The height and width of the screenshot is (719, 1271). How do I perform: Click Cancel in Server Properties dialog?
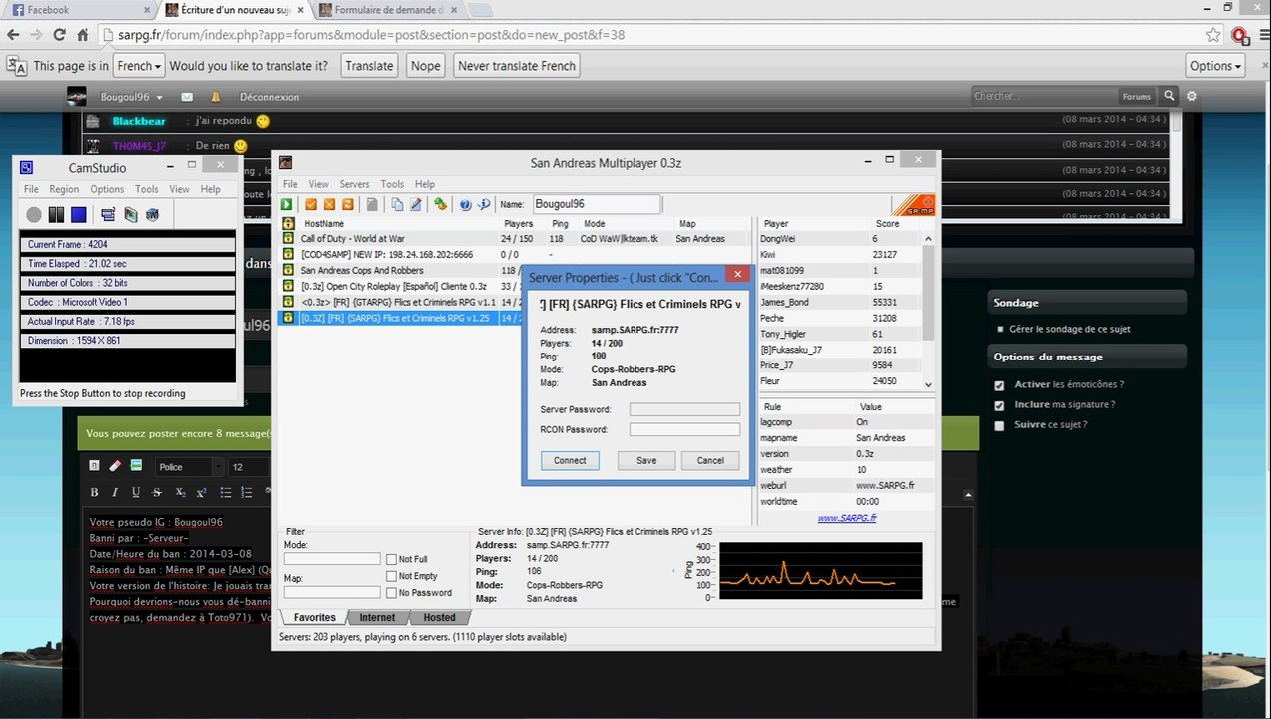(x=710, y=460)
